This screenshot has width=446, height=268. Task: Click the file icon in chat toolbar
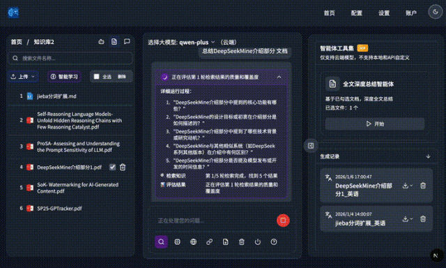(x=226, y=241)
